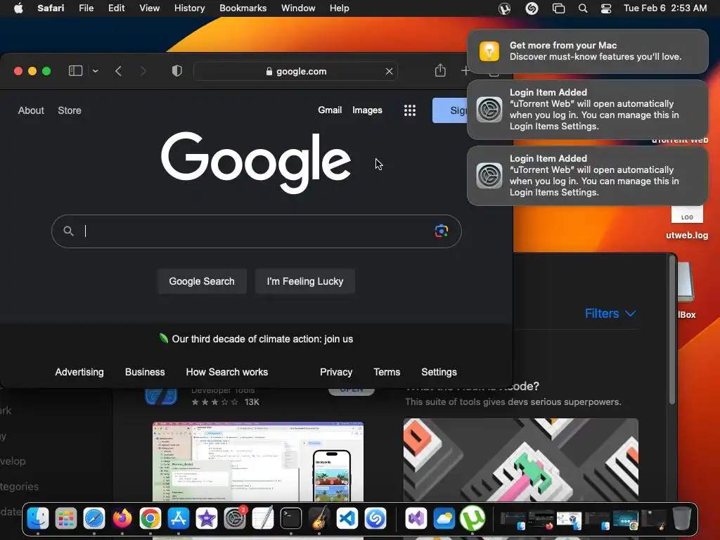This screenshot has width=720, height=540.
Task: Open the Terms footer link
Action: (387, 372)
